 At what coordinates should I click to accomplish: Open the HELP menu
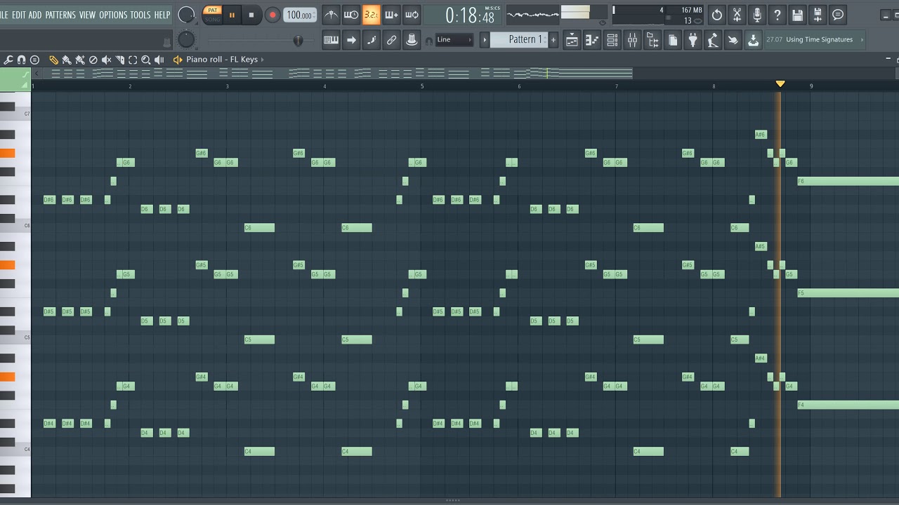click(x=162, y=15)
